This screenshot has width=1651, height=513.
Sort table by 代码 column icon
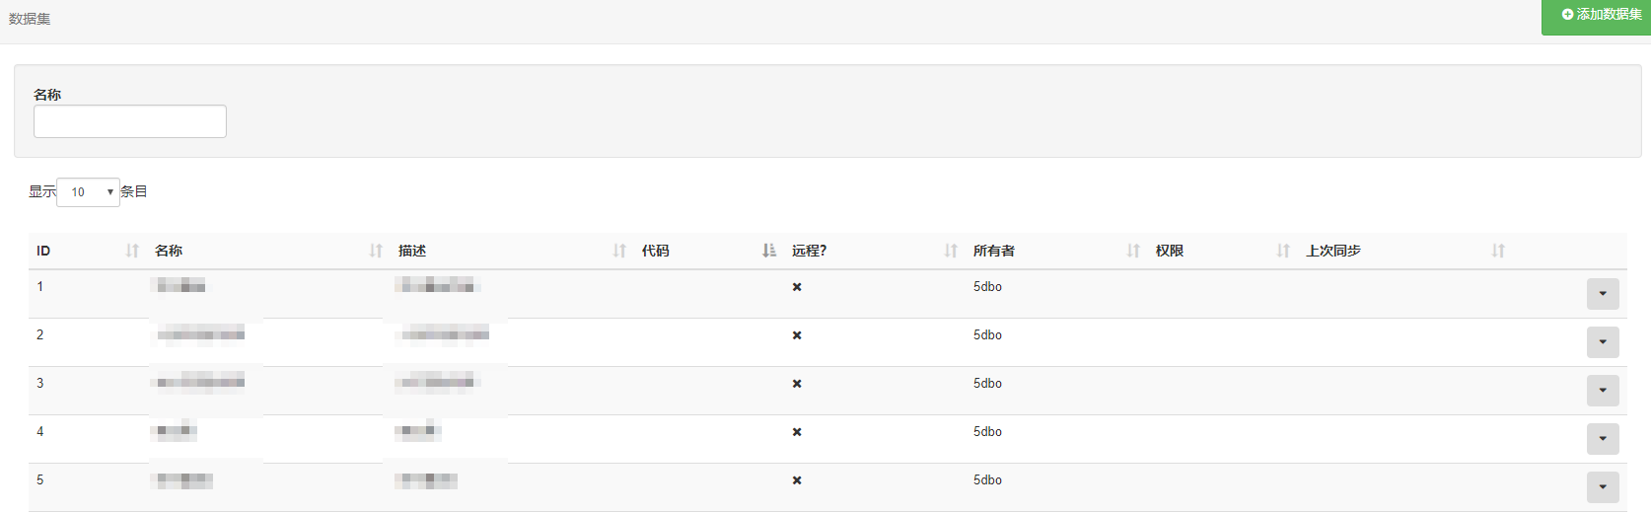(x=769, y=251)
